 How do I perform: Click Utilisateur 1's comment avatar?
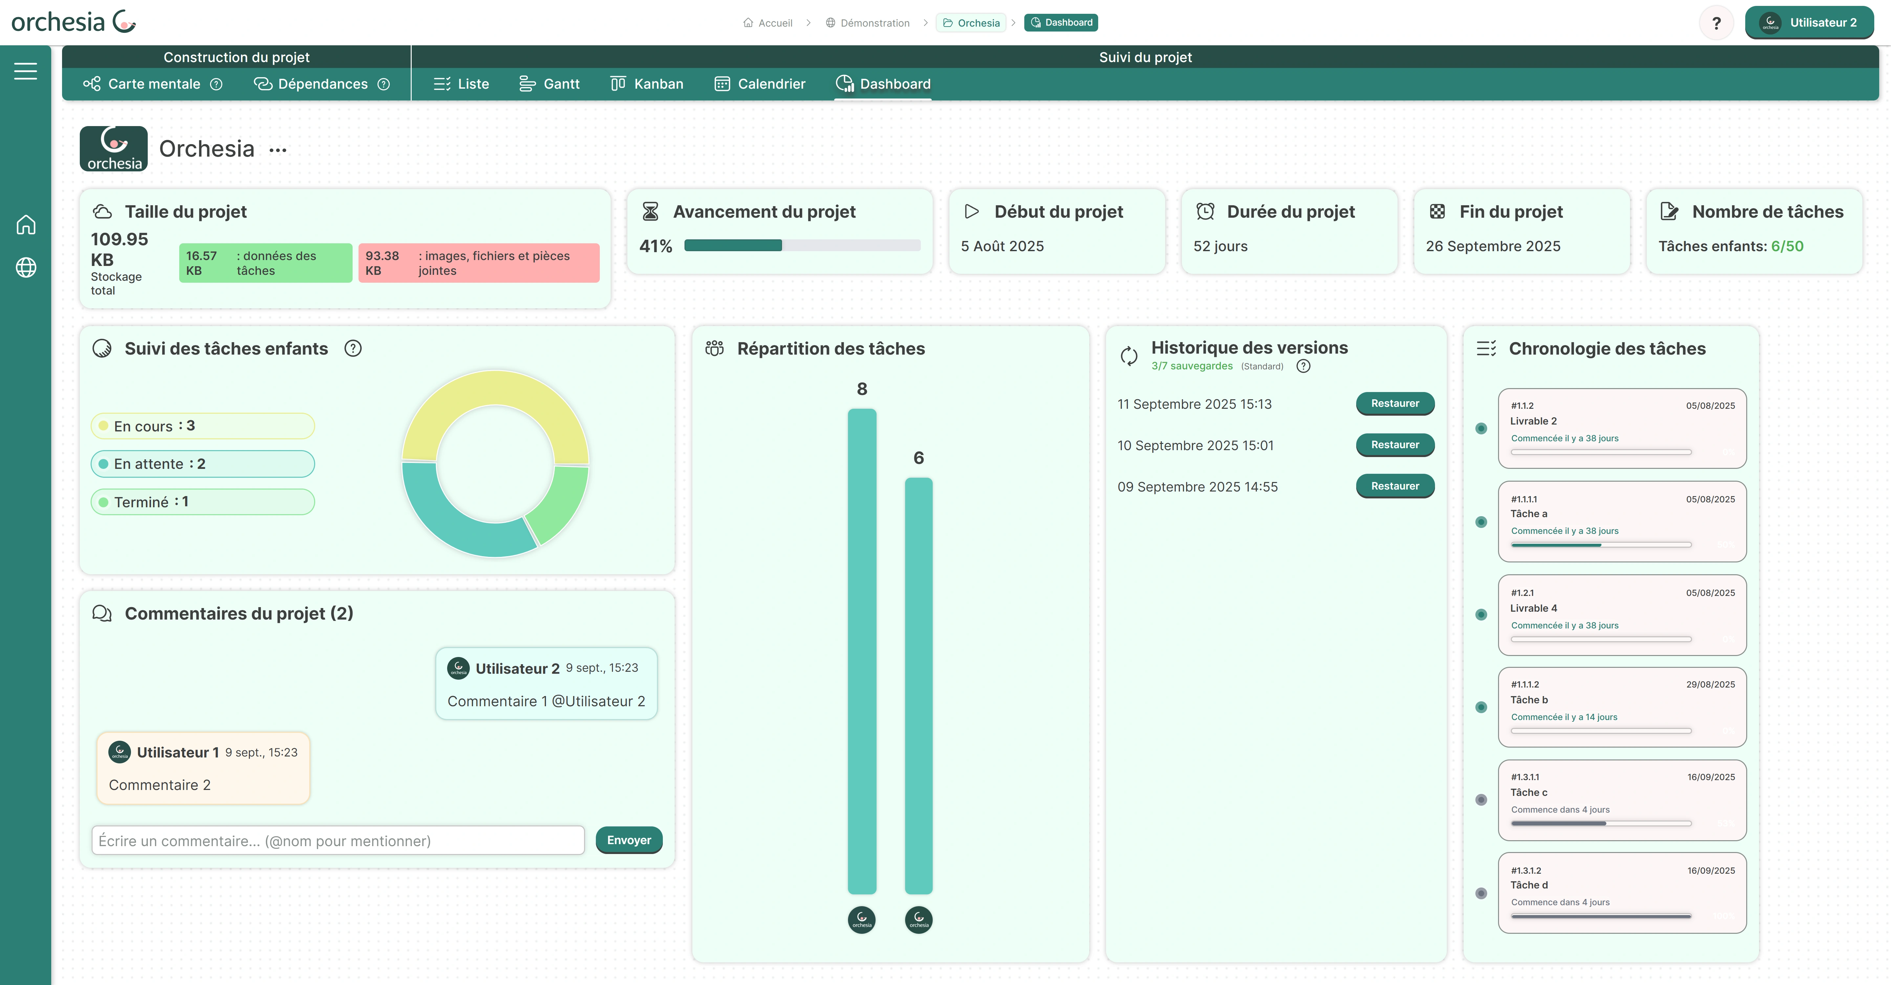click(120, 752)
